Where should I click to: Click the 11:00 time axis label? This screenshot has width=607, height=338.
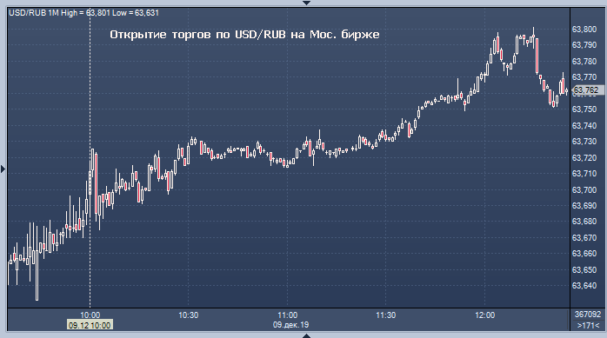coord(287,315)
